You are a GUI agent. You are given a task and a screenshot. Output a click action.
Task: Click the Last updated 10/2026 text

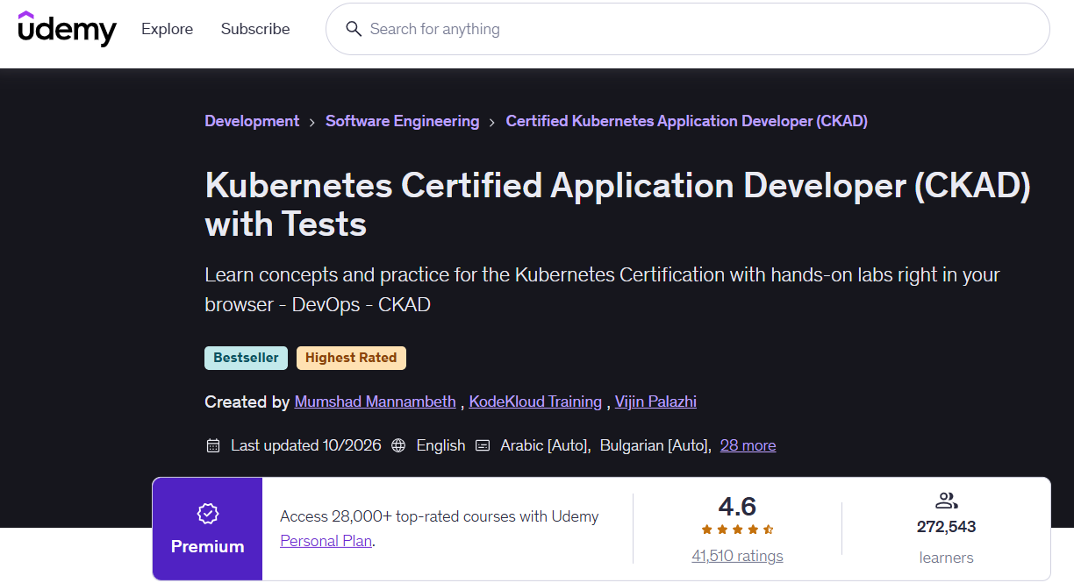click(306, 445)
